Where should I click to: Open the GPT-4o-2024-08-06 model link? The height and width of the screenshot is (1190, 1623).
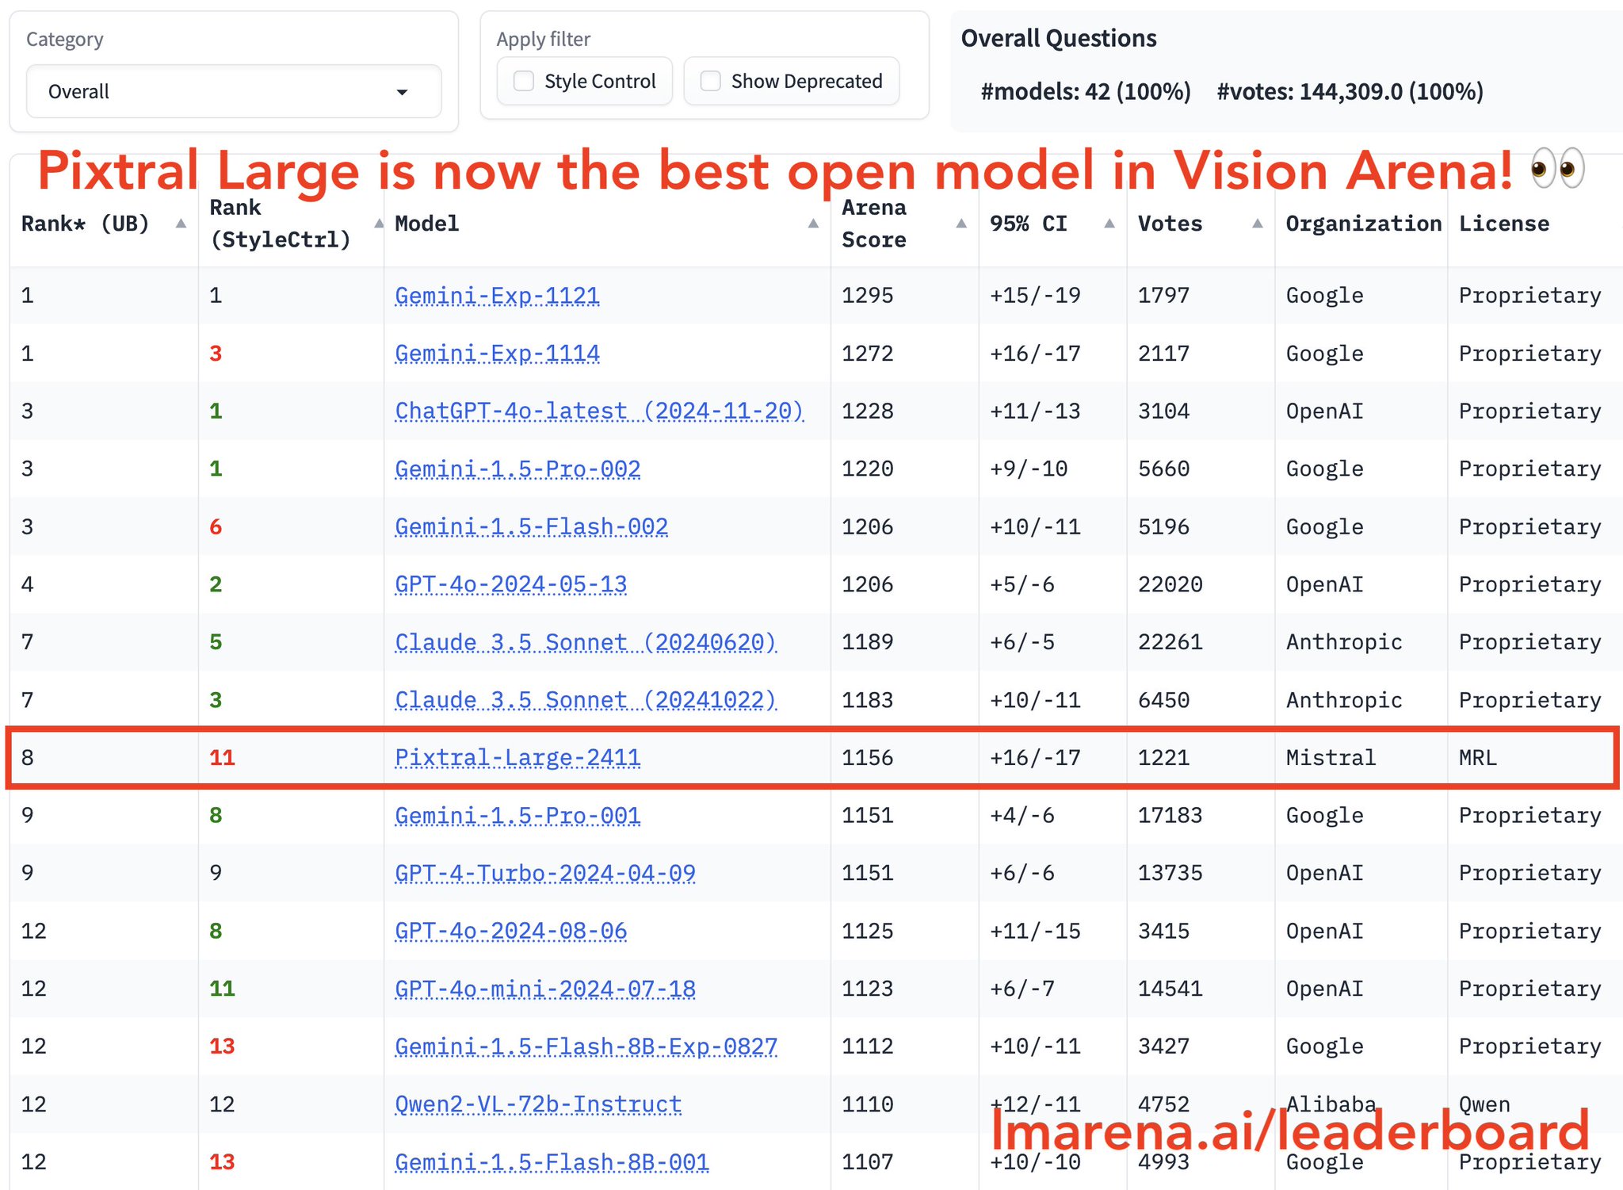[510, 931]
